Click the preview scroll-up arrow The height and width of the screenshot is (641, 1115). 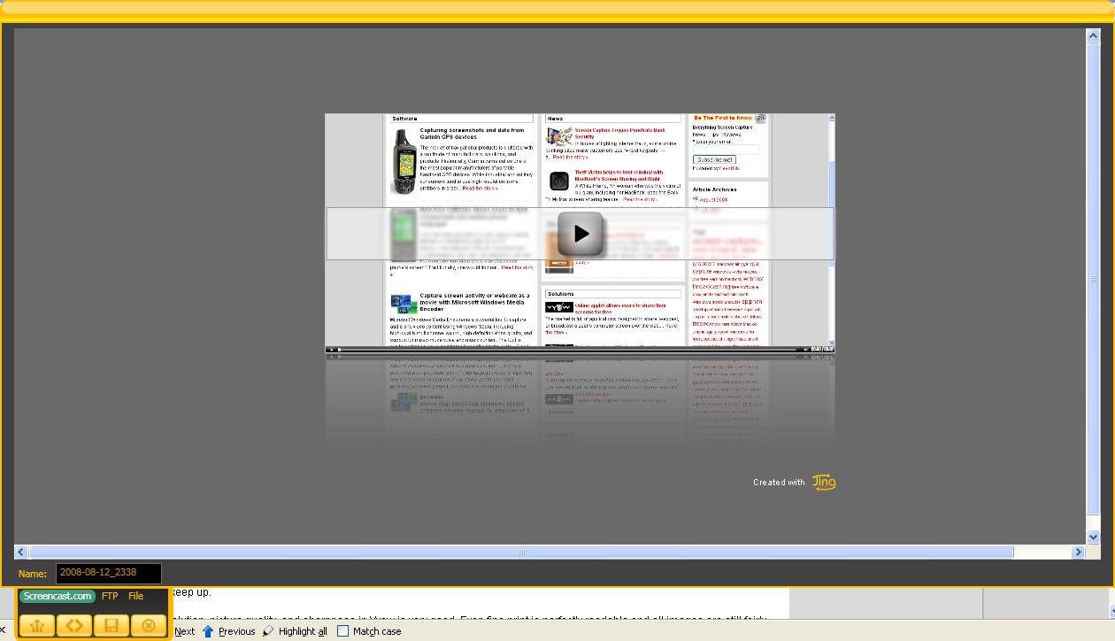click(x=1093, y=35)
